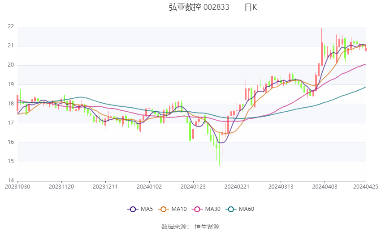Click the 20231211 x-axis date label
This screenshot has height=231, width=381.
tap(106, 187)
